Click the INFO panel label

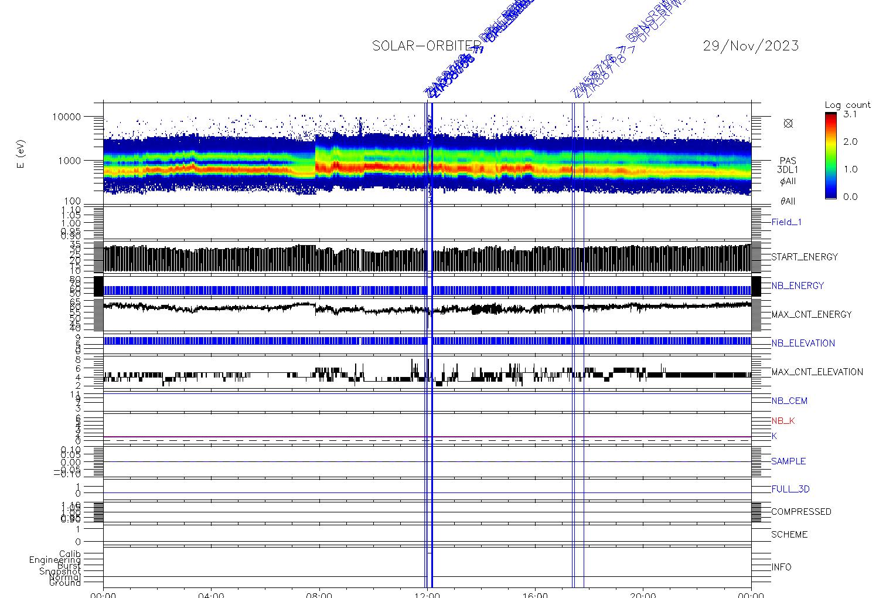[x=781, y=567]
